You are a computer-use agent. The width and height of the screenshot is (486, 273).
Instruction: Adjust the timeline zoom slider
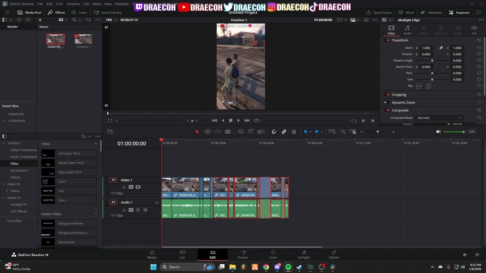(377, 132)
